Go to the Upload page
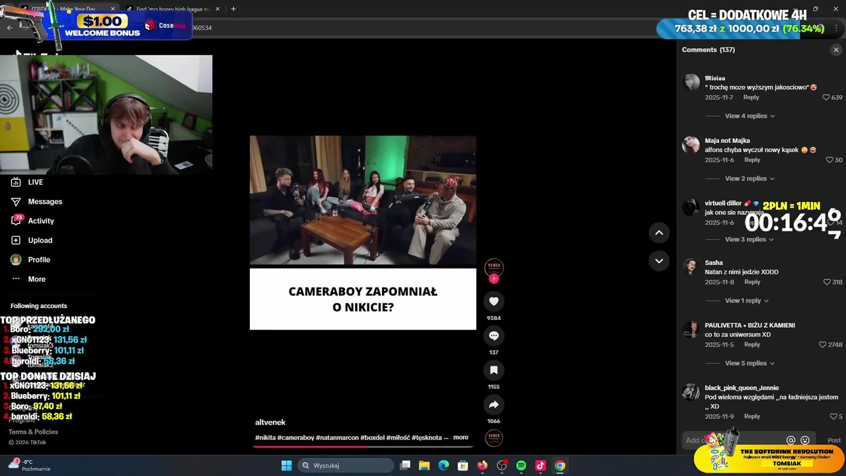 pyautogui.click(x=31, y=240)
